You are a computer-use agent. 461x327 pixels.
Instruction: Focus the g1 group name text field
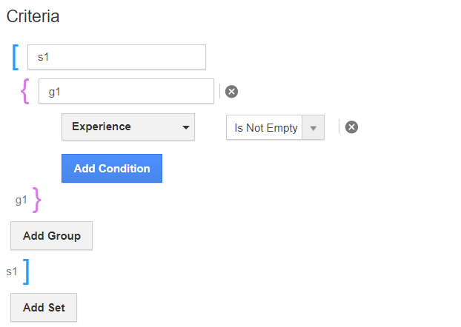126,92
